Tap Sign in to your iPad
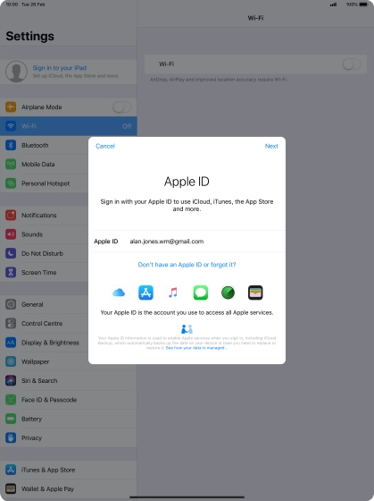This screenshot has width=374, height=501. [x=60, y=68]
